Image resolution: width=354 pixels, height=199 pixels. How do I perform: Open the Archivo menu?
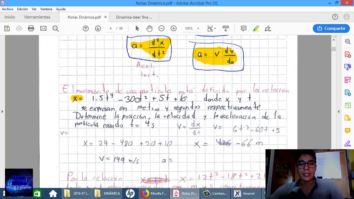click(x=7, y=9)
